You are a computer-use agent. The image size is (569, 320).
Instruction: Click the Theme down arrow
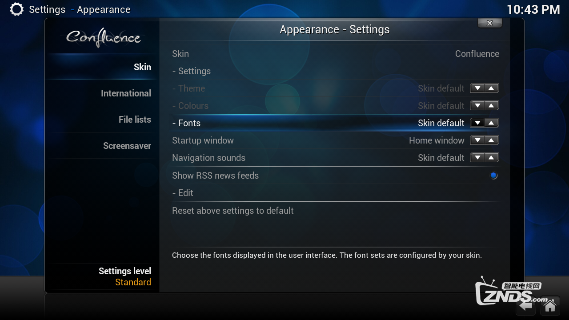(x=477, y=88)
